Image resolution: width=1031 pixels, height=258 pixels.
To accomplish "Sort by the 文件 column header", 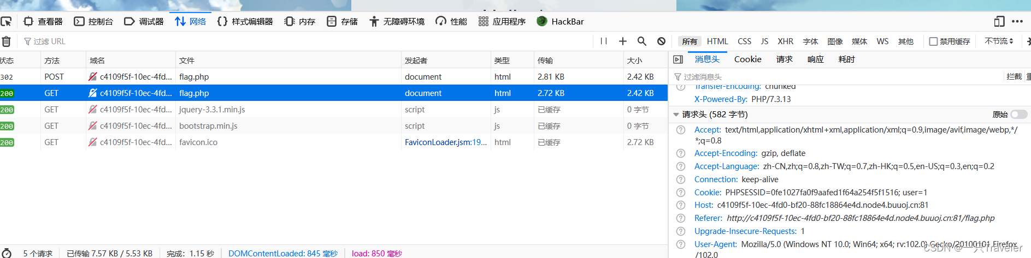I will [288, 60].
